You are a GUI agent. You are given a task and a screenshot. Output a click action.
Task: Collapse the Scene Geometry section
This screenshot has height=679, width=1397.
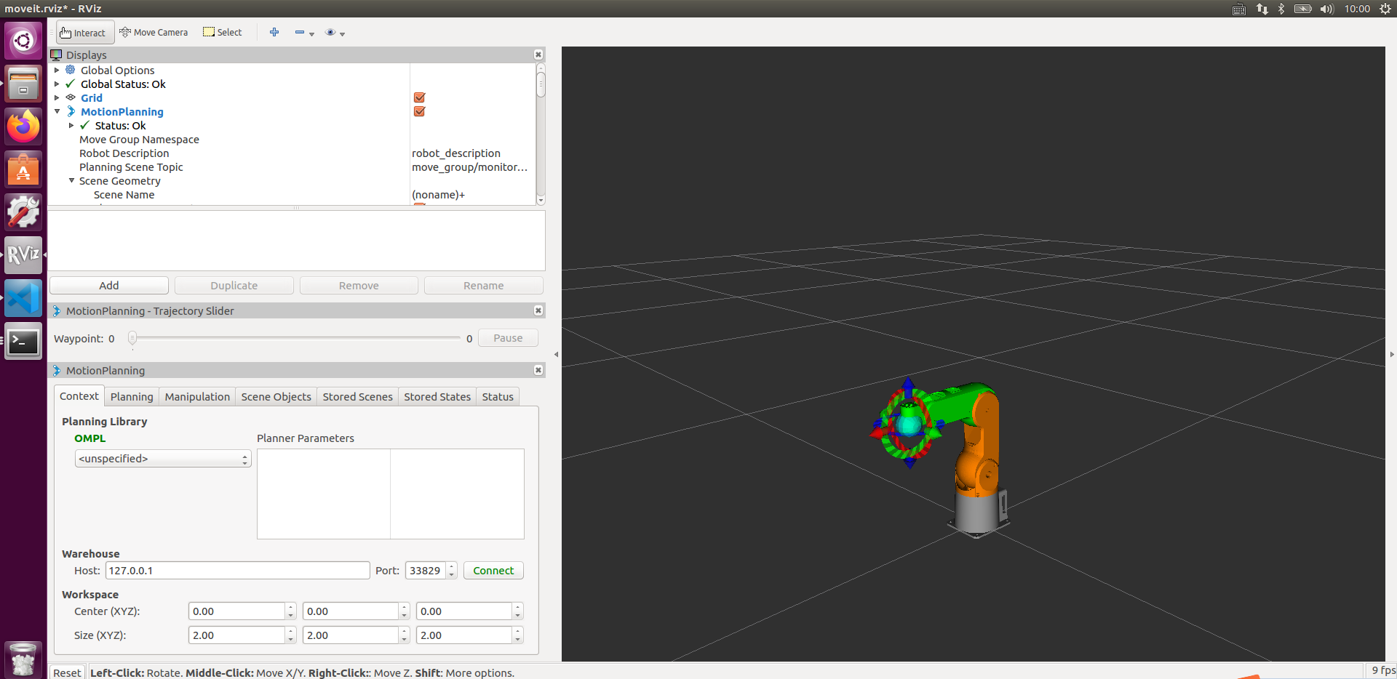click(x=71, y=181)
